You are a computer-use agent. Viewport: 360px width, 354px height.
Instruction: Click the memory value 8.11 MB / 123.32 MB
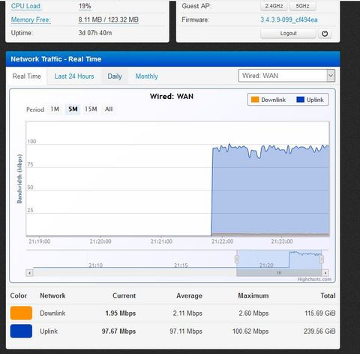[109, 19]
